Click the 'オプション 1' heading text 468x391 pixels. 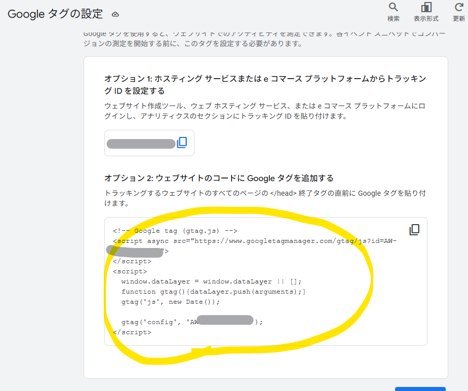(265, 85)
